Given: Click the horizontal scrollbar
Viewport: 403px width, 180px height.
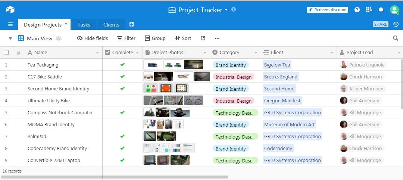Looking at the screenshot, I should pos(114,177).
